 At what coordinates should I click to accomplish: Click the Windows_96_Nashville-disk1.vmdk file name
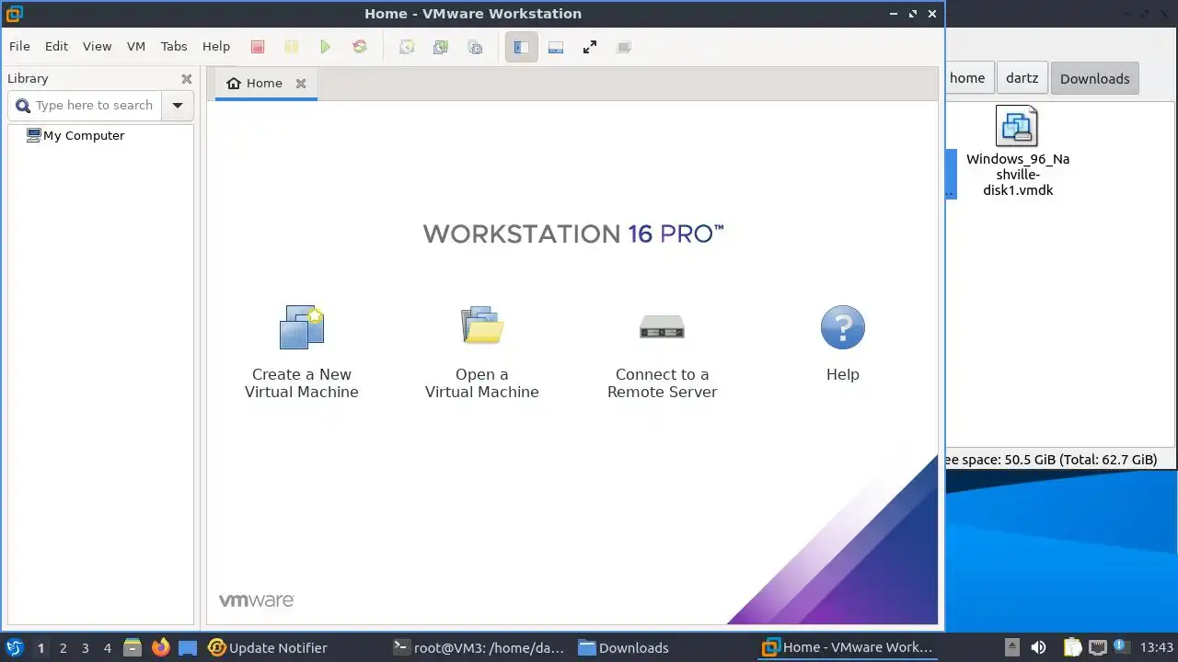(x=1018, y=175)
